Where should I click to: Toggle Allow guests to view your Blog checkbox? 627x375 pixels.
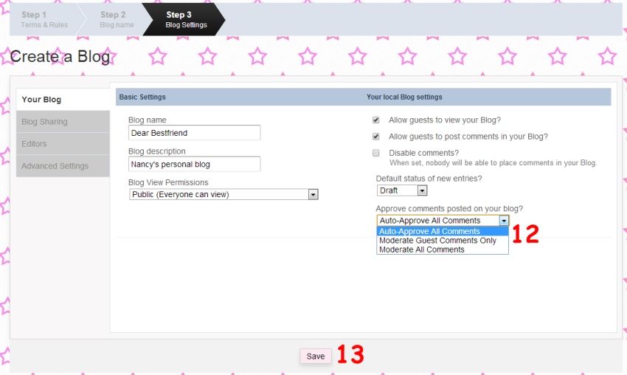coord(376,120)
